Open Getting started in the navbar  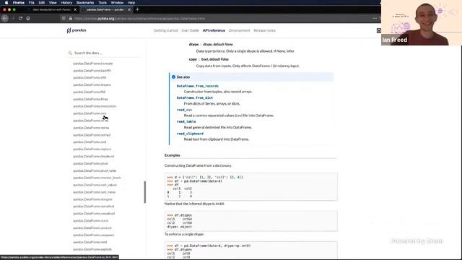coord(165,30)
